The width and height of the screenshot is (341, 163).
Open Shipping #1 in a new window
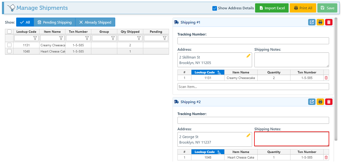(312, 22)
